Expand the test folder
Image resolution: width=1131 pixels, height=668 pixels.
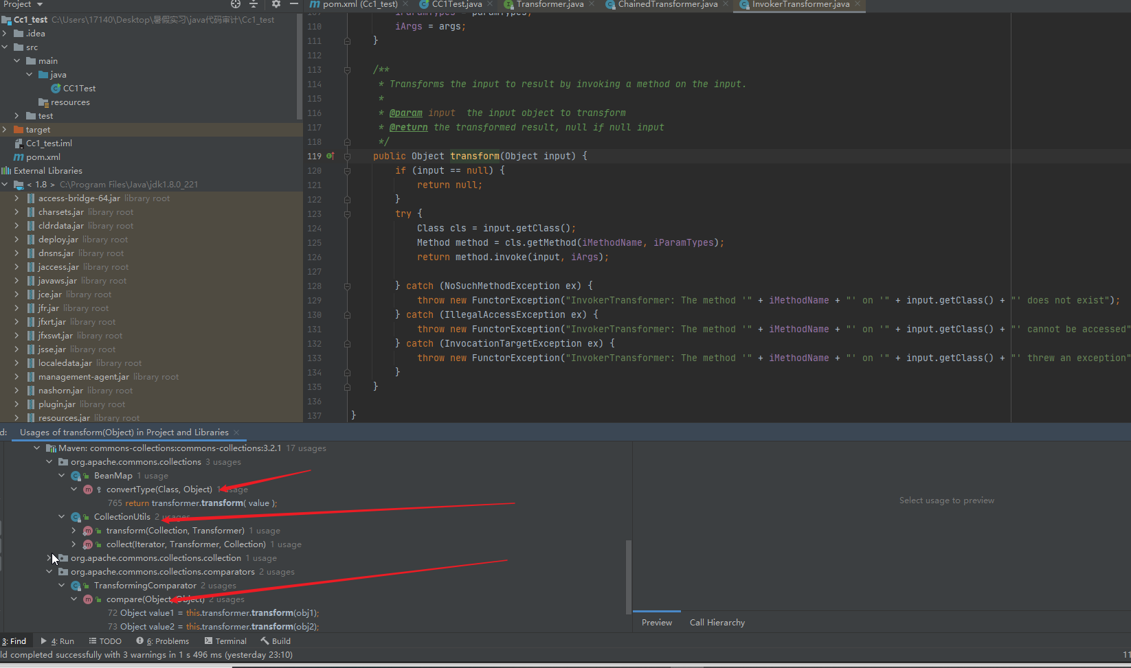17,116
